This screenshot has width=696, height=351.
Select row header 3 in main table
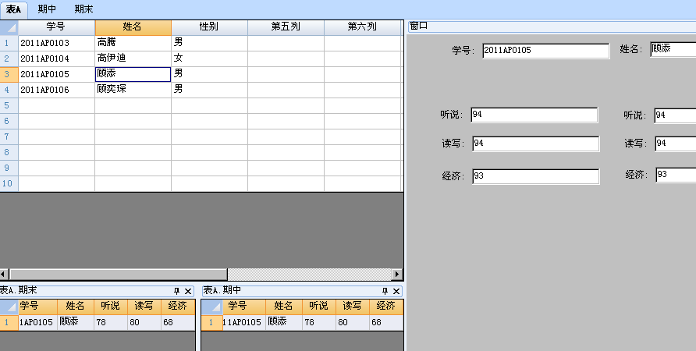coord(9,75)
